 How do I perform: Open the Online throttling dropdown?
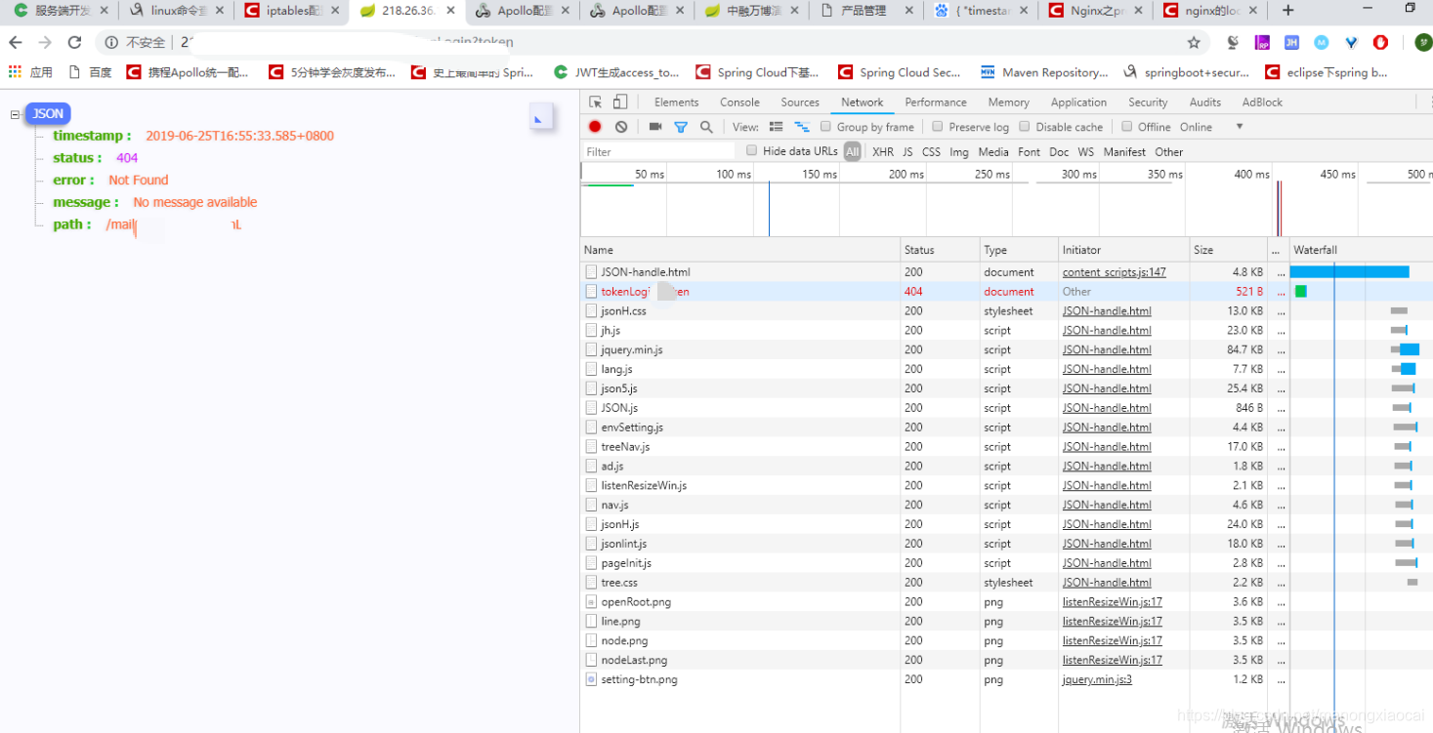(x=1211, y=127)
